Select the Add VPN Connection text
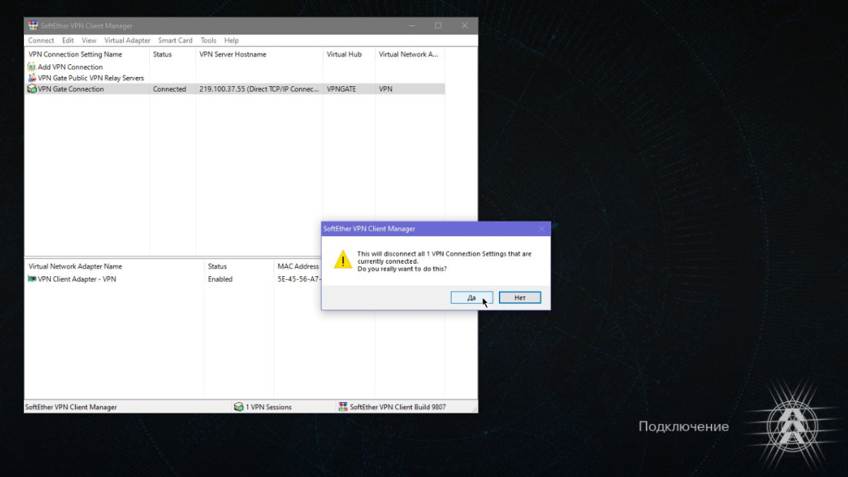Screen dimensions: 848x477 click(70, 67)
